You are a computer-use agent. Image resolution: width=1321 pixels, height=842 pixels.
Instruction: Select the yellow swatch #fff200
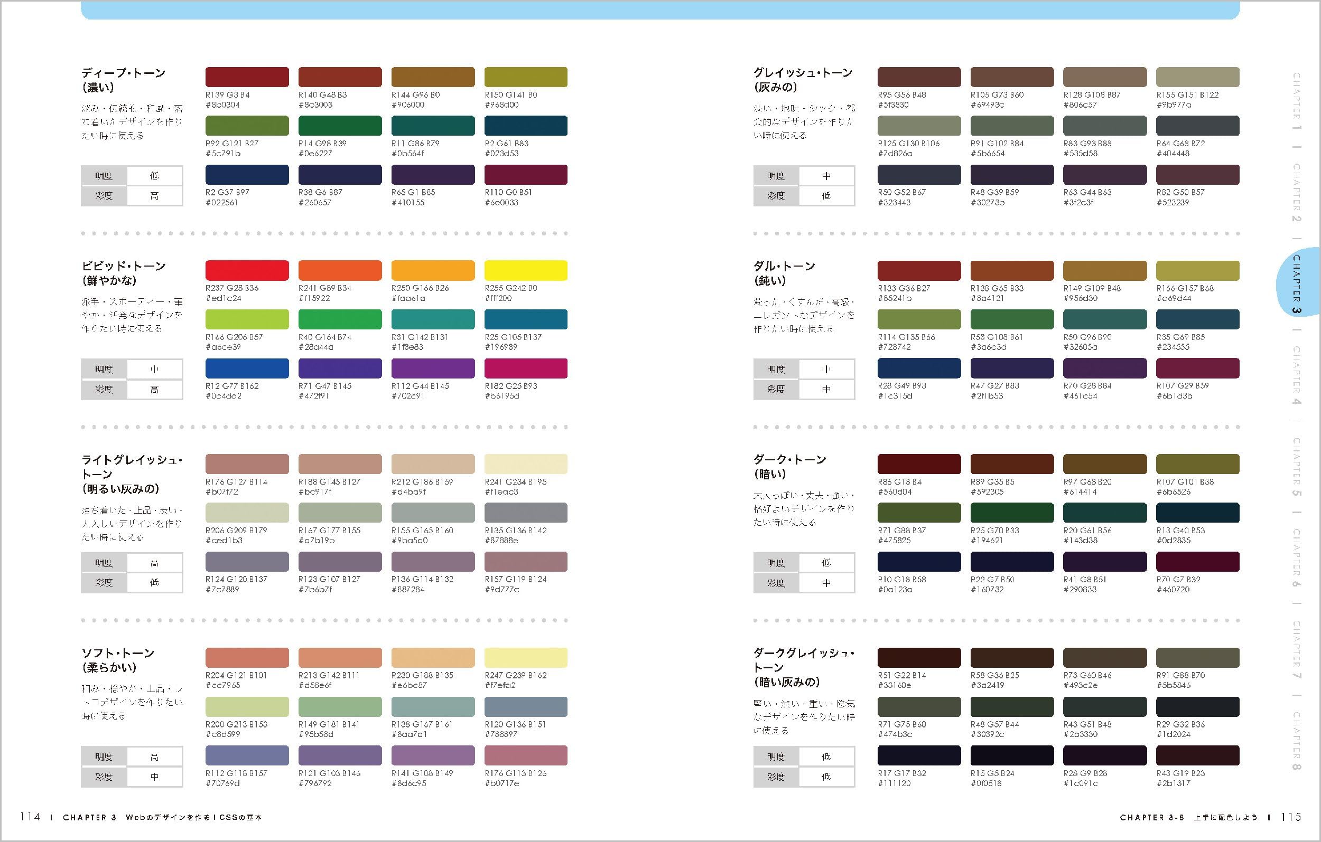pyautogui.click(x=526, y=270)
